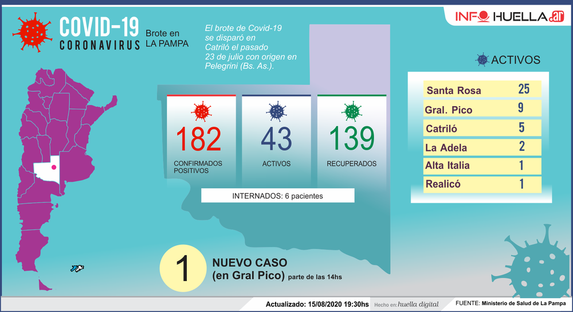The height and width of the screenshot is (312, 573).
Task: Select the Alta Italia row in the table
Action: [x=481, y=166]
